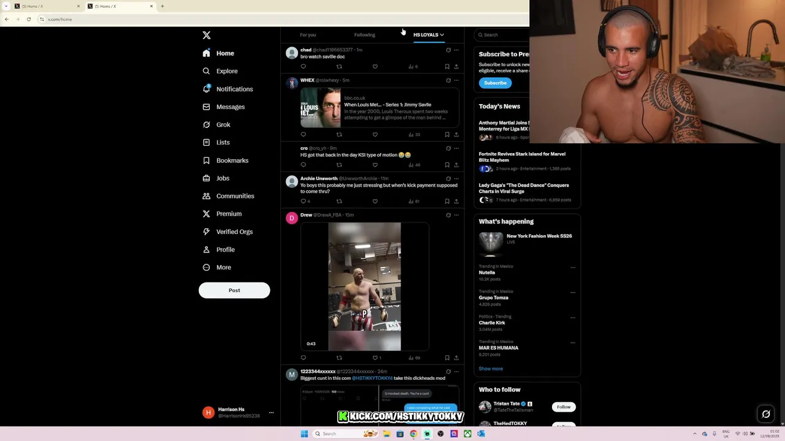The width and height of the screenshot is (785, 441).
Task: Open more options on 1223344xxxxxx's tweet
Action: [456, 372]
